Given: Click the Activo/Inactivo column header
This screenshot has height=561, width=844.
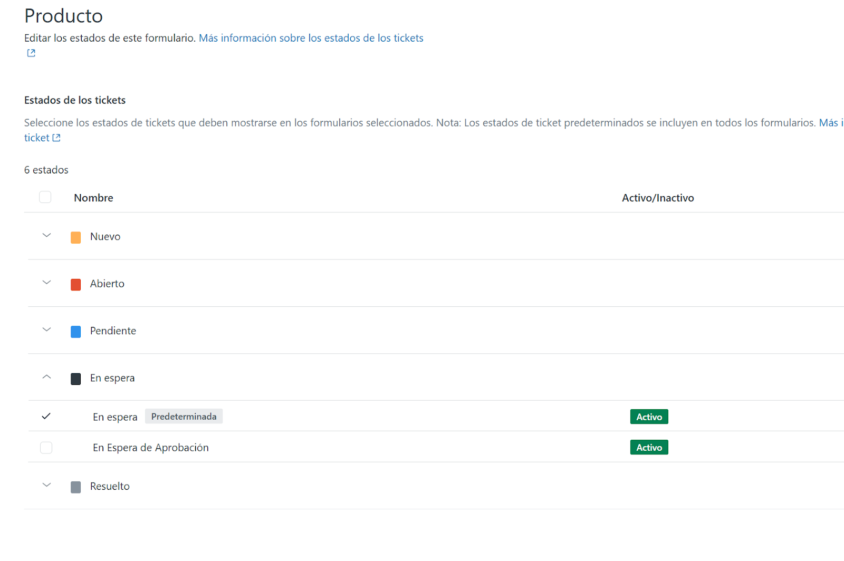Looking at the screenshot, I should coord(658,198).
